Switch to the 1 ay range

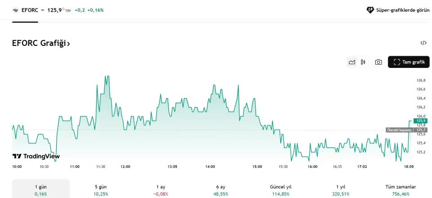pyautogui.click(x=161, y=190)
